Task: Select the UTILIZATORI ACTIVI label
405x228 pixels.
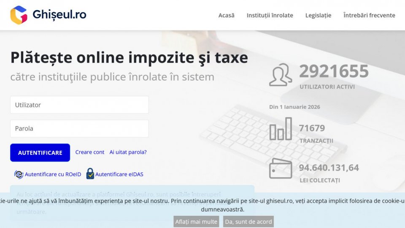Action: pyautogui.click(x=327, y=87)
